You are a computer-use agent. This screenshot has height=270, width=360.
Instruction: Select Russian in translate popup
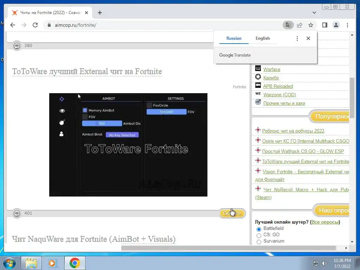coord(234,38)
